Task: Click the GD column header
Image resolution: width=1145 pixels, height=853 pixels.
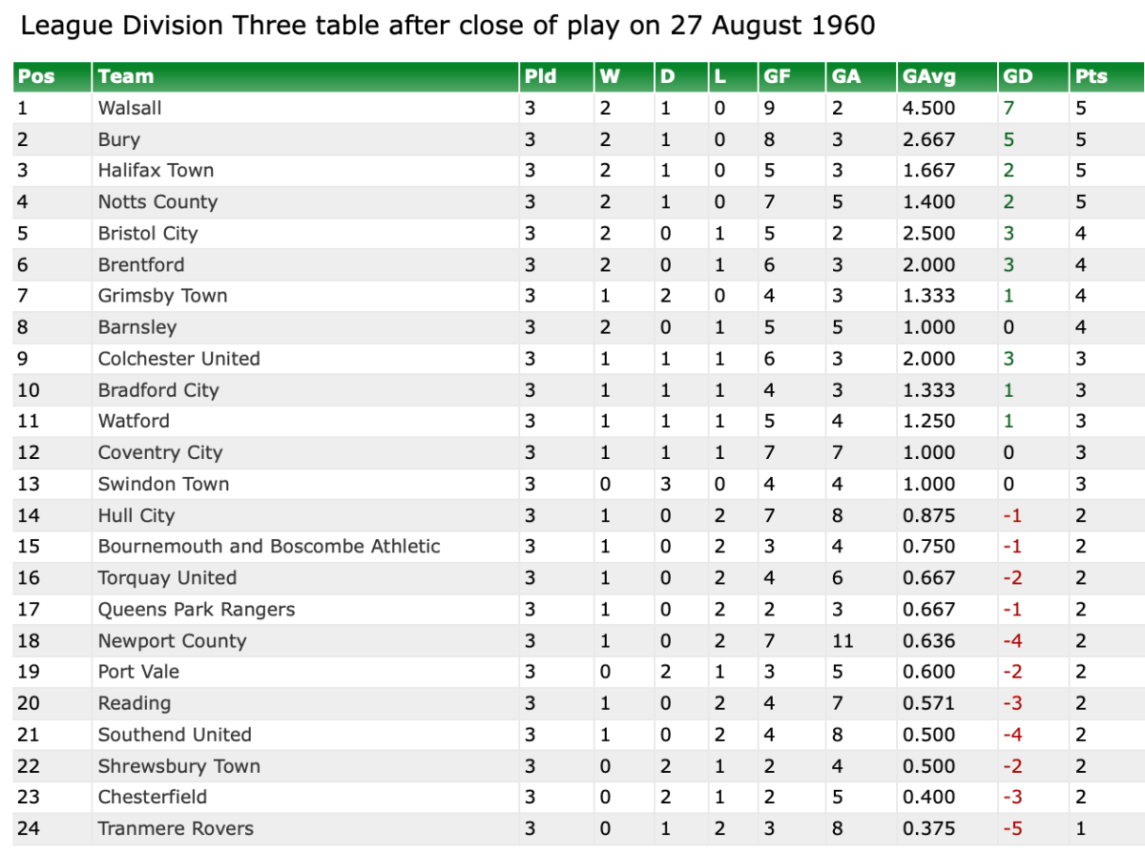Action: tap(1017, 76)
